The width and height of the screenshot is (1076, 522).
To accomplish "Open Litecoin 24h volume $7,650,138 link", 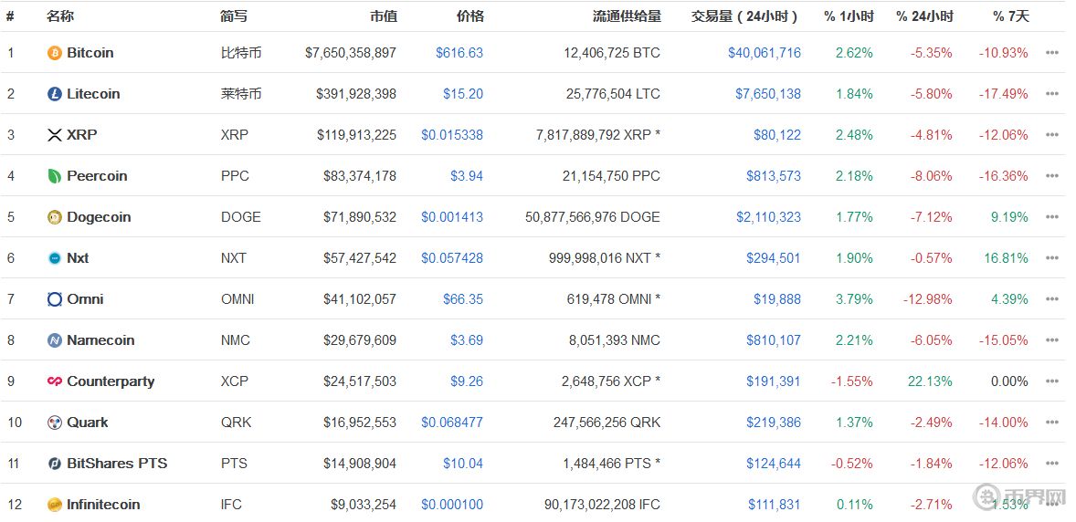I will click(767, 94).
